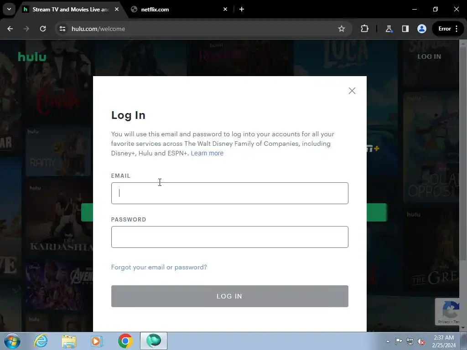Click LOG IN in the page header
This screenshot has width=467, height=350.
point(429,57)
